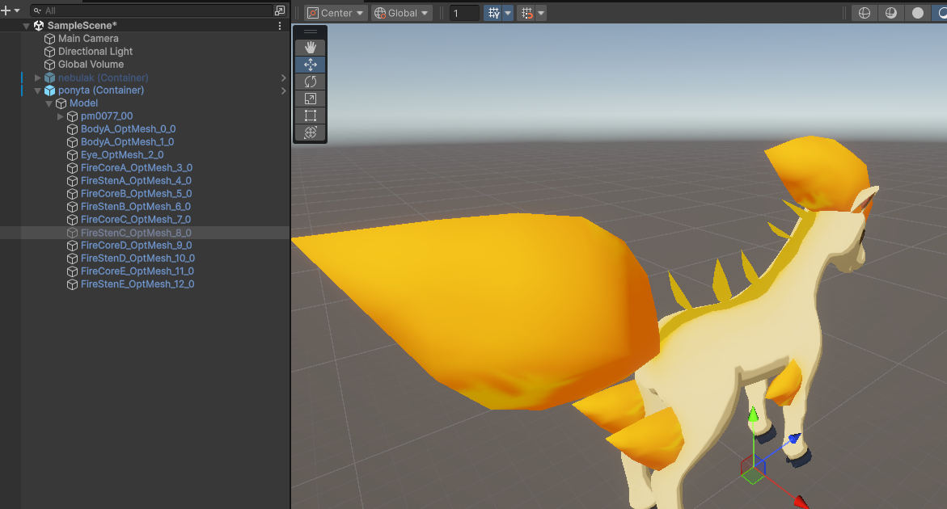Image resolution: width=947 pixels, height=509 pixels.
Task: Open nebulak prefab with right chevron
Action: [283, 78]
